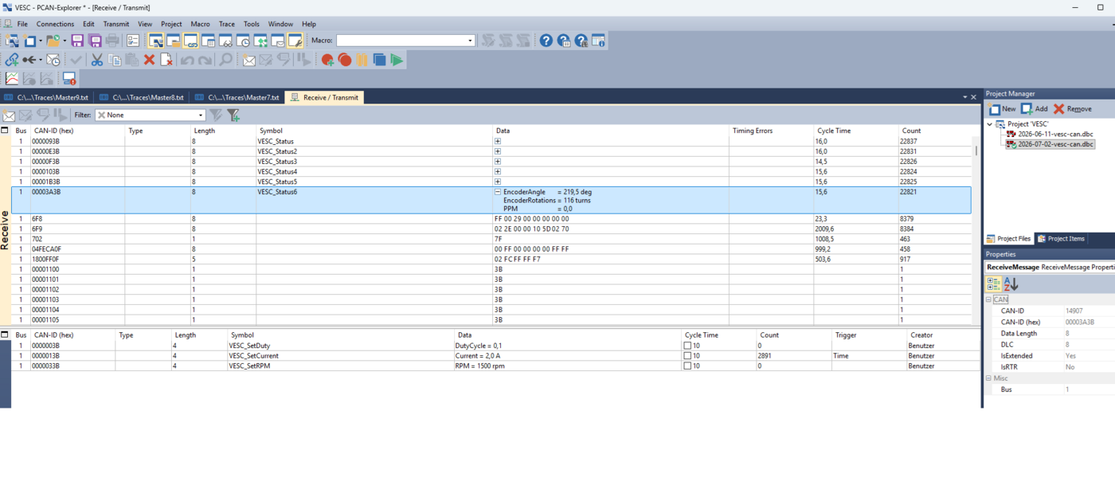The image size is (1115, 485).
Task: Click the new transmit message envelope icon
Action: click(249, 60)
